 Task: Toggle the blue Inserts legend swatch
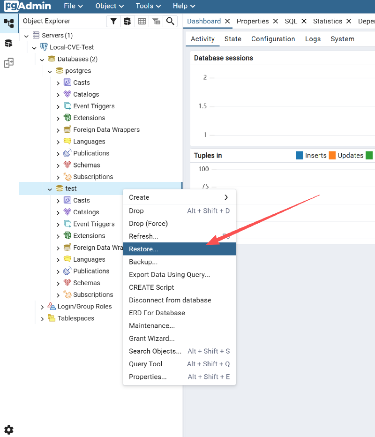click(x=300, y=155)
